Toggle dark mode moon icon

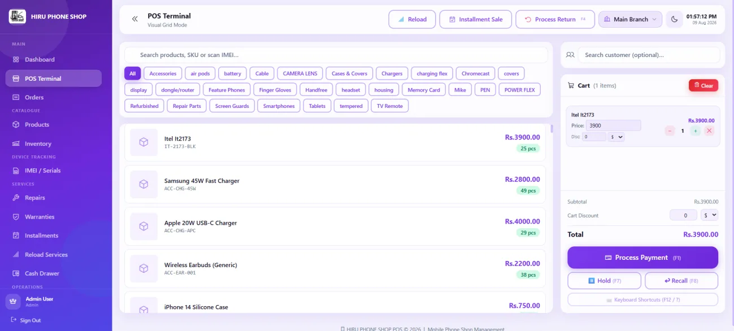pyautogui.click(x=674, y=19)
